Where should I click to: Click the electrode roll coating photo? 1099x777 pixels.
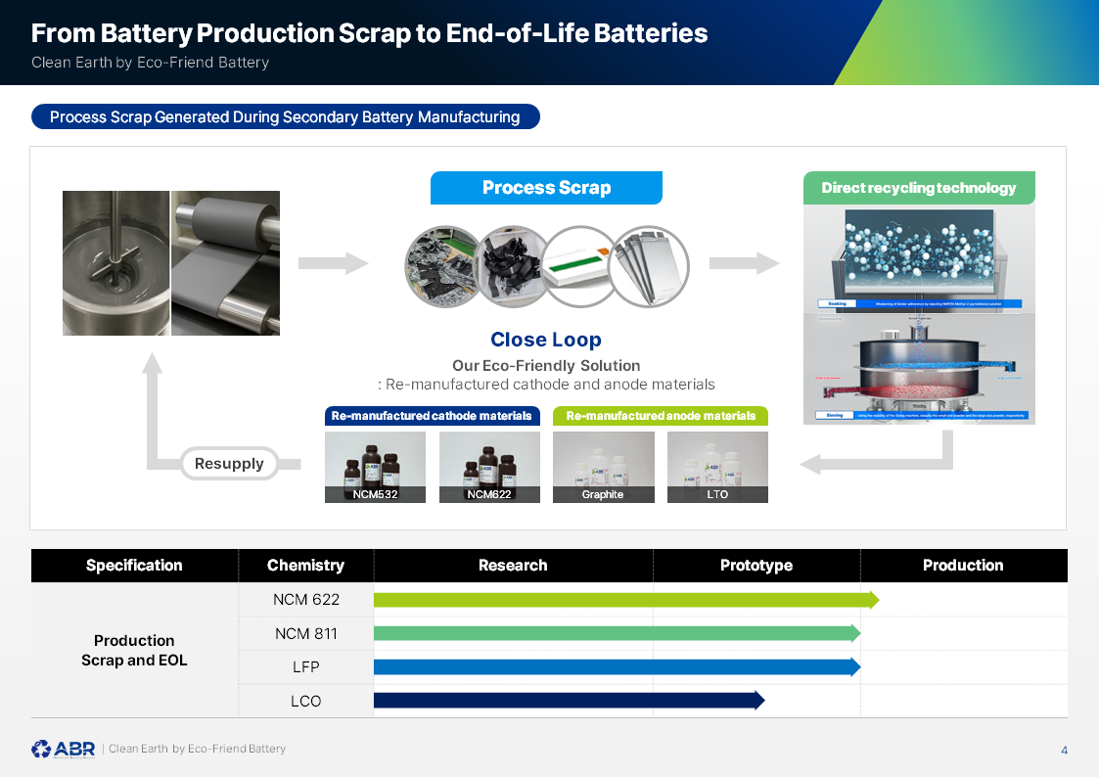(226, 262)
